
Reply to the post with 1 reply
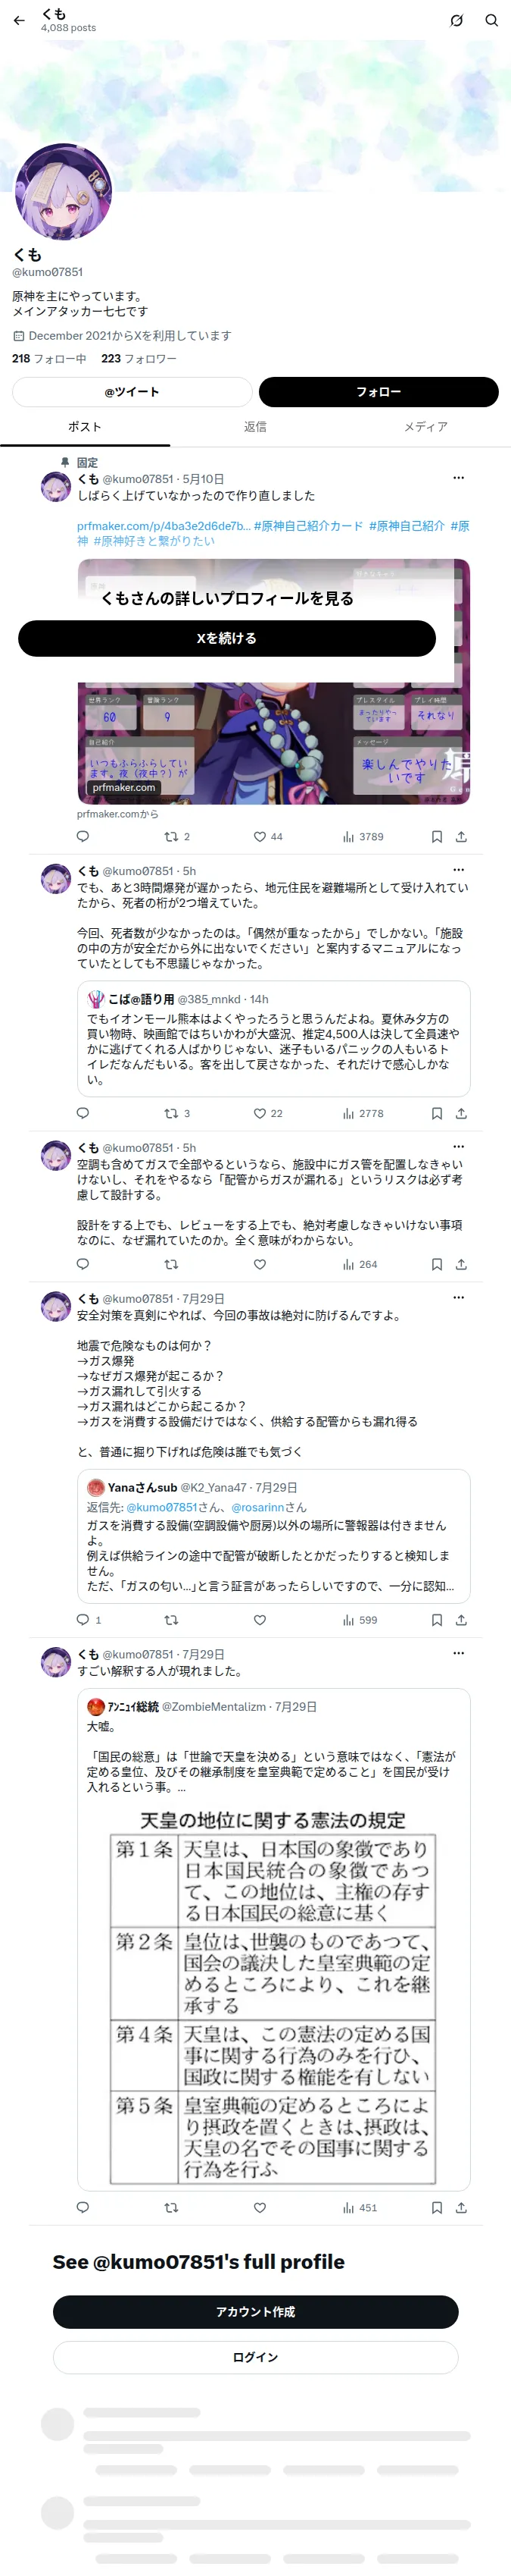coord(89,1620)
